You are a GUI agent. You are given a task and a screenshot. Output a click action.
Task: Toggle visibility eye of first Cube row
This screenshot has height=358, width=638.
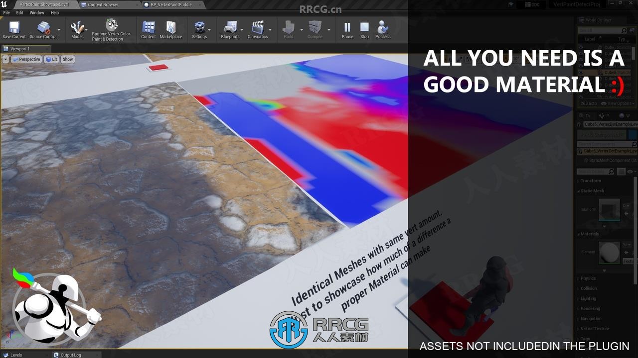coord(581,48)
